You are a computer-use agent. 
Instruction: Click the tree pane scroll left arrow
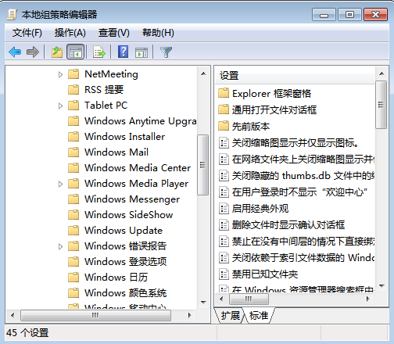click(13, 315)
